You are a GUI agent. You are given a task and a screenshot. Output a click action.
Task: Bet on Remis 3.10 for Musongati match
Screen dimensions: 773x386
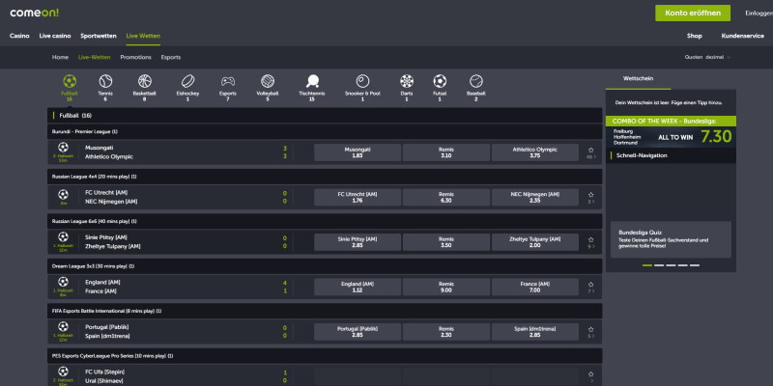click(446, 152)
